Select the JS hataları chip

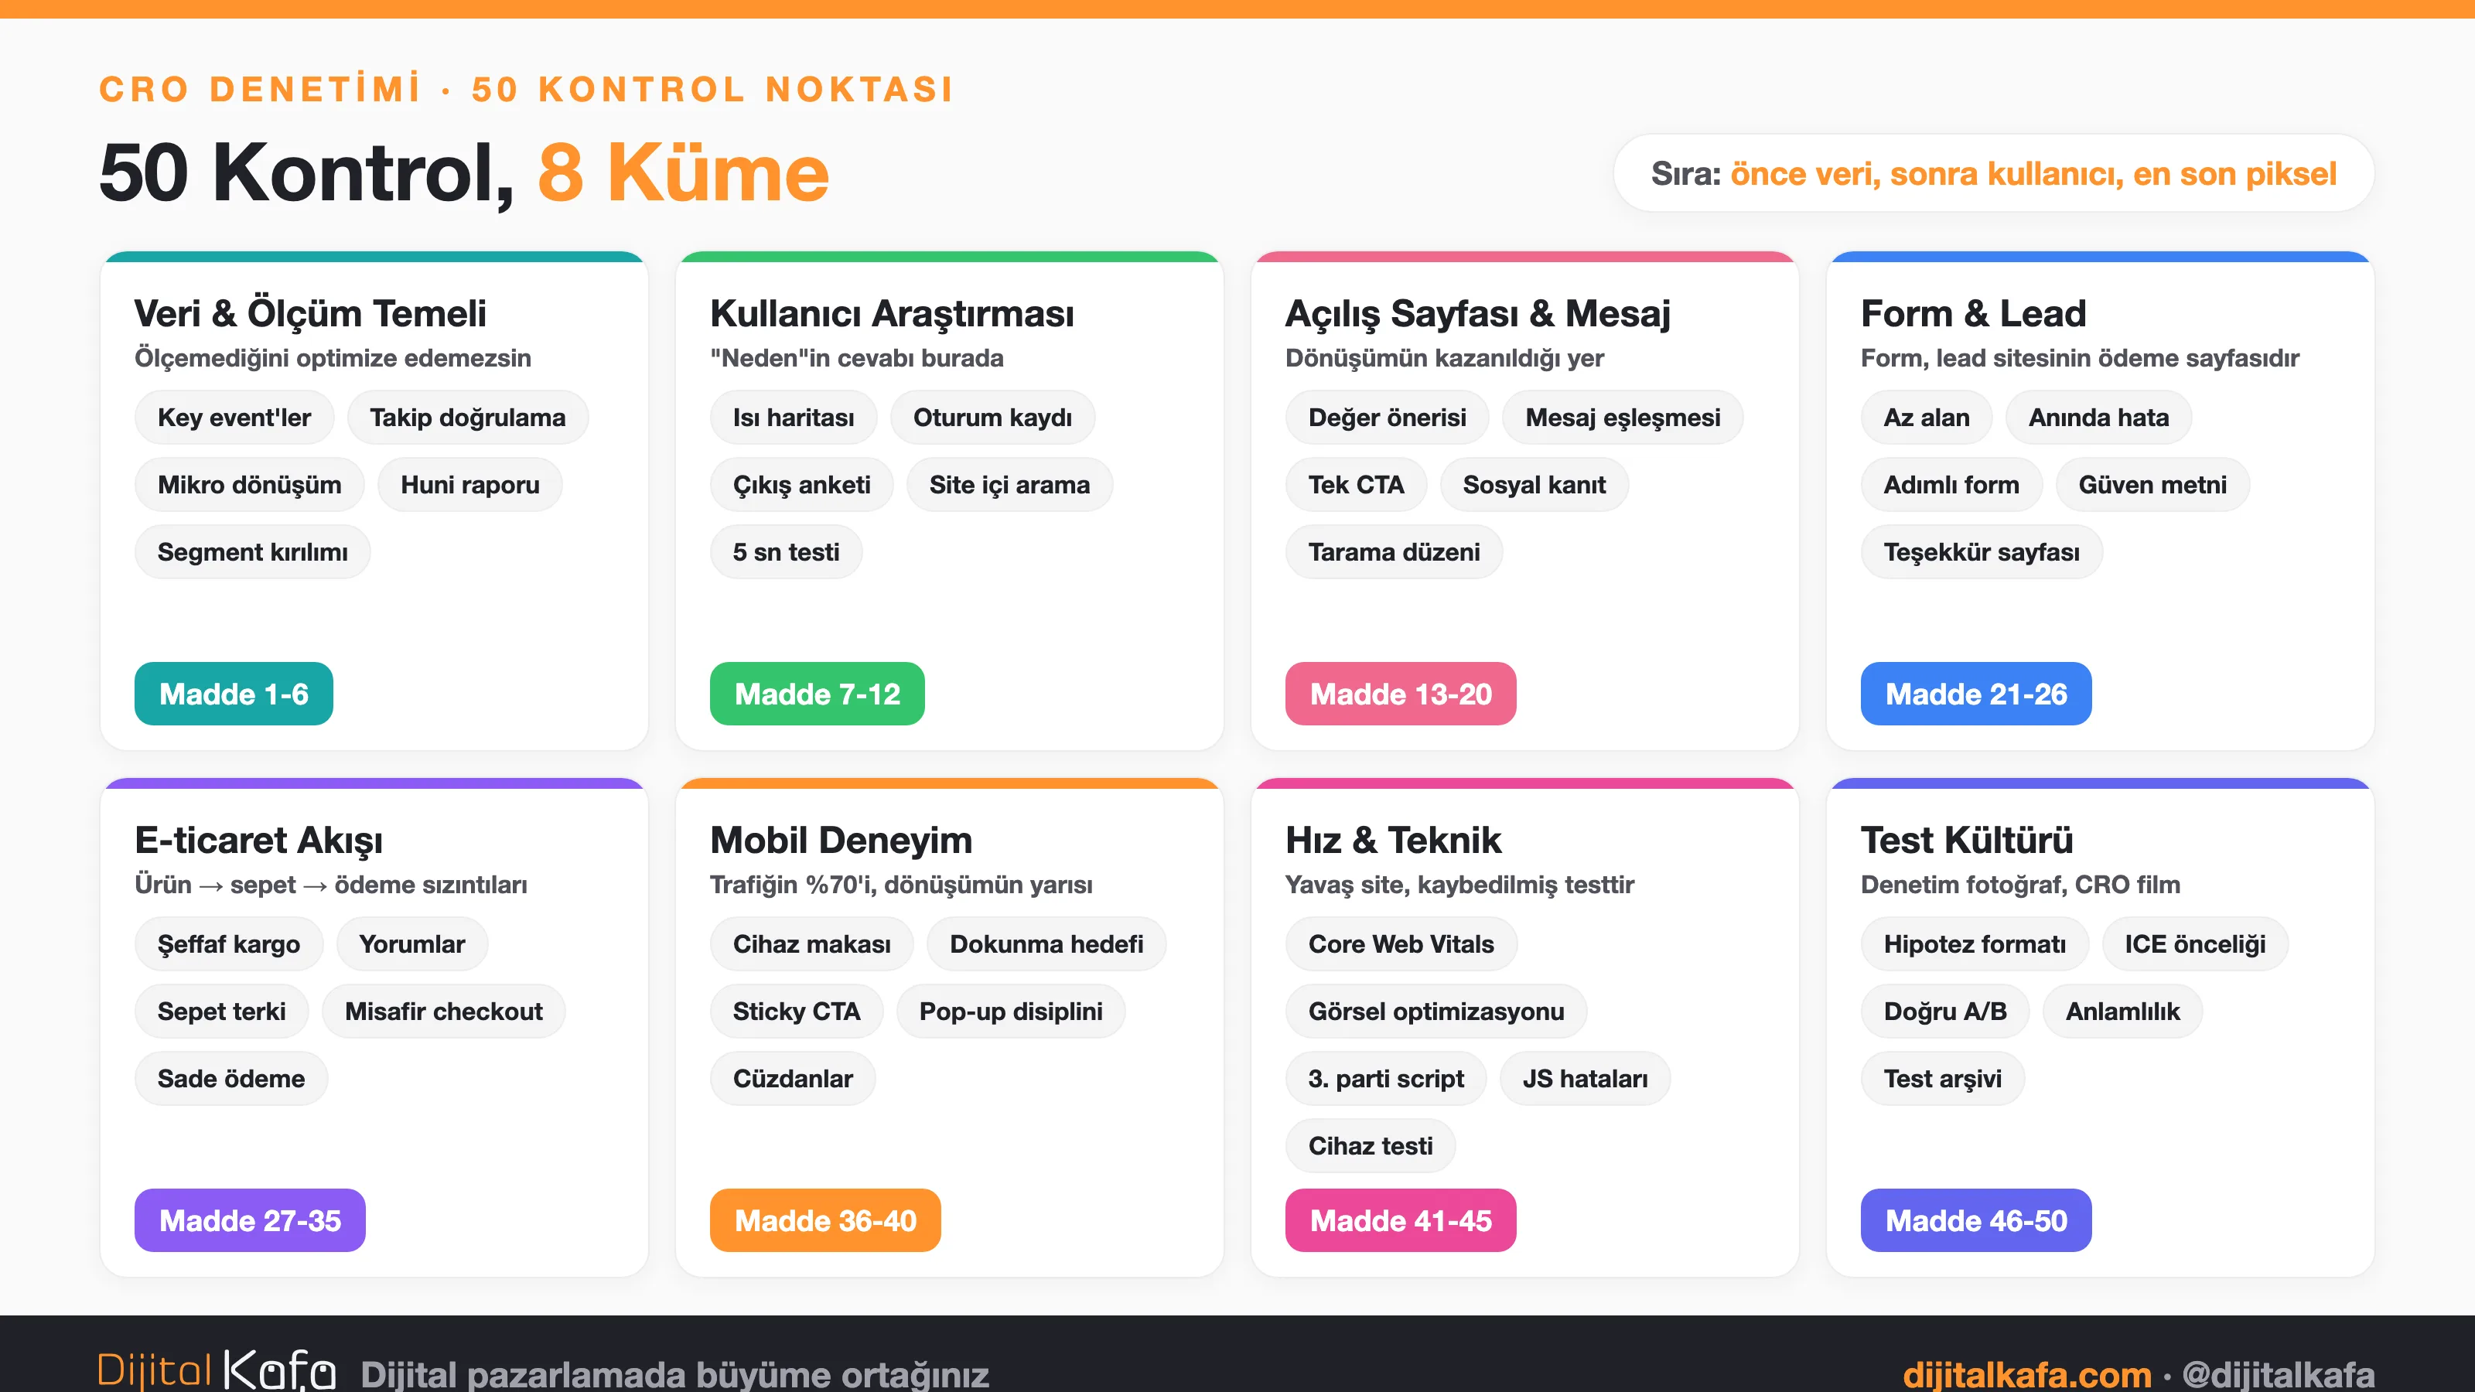coord(1586,1078)
